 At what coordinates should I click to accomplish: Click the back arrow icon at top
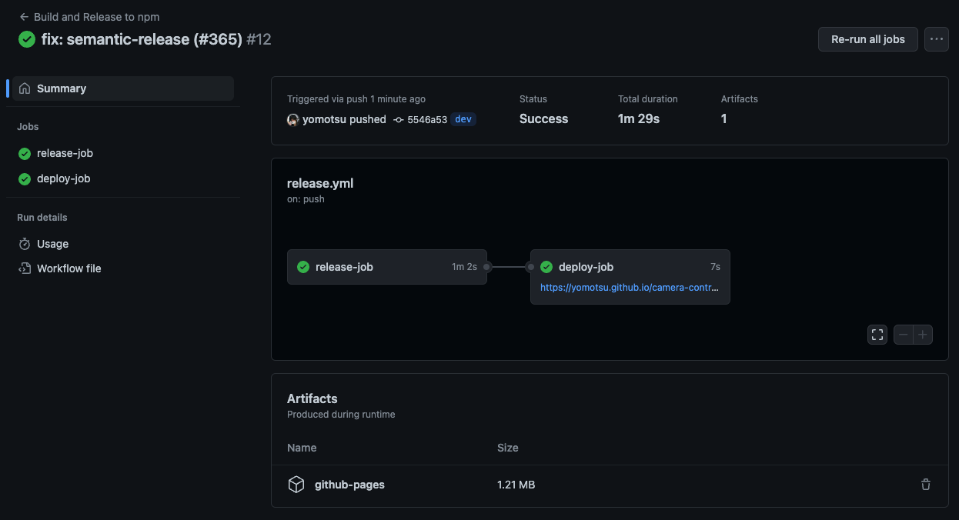[x=24, y=17]
